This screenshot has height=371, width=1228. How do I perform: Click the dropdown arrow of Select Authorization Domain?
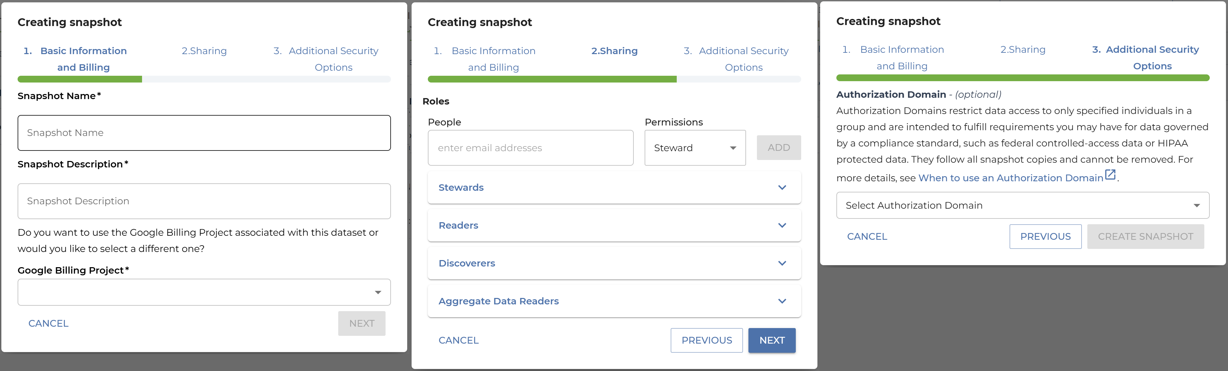1197,206
